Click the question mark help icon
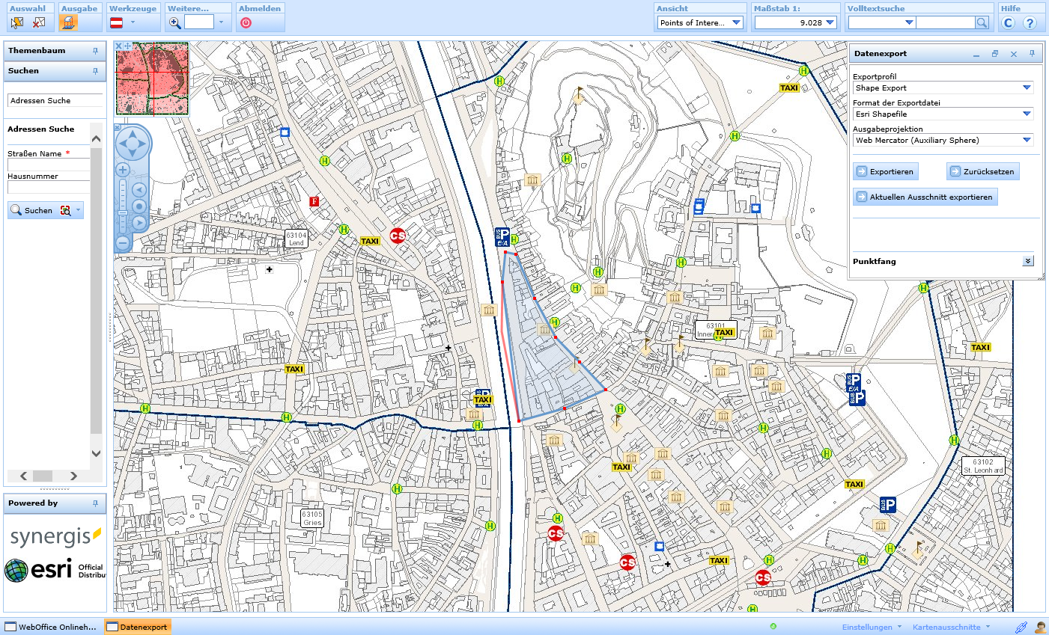This screenshot has height=635, width=1049. pyautogui.click(x=1030, y=22)
